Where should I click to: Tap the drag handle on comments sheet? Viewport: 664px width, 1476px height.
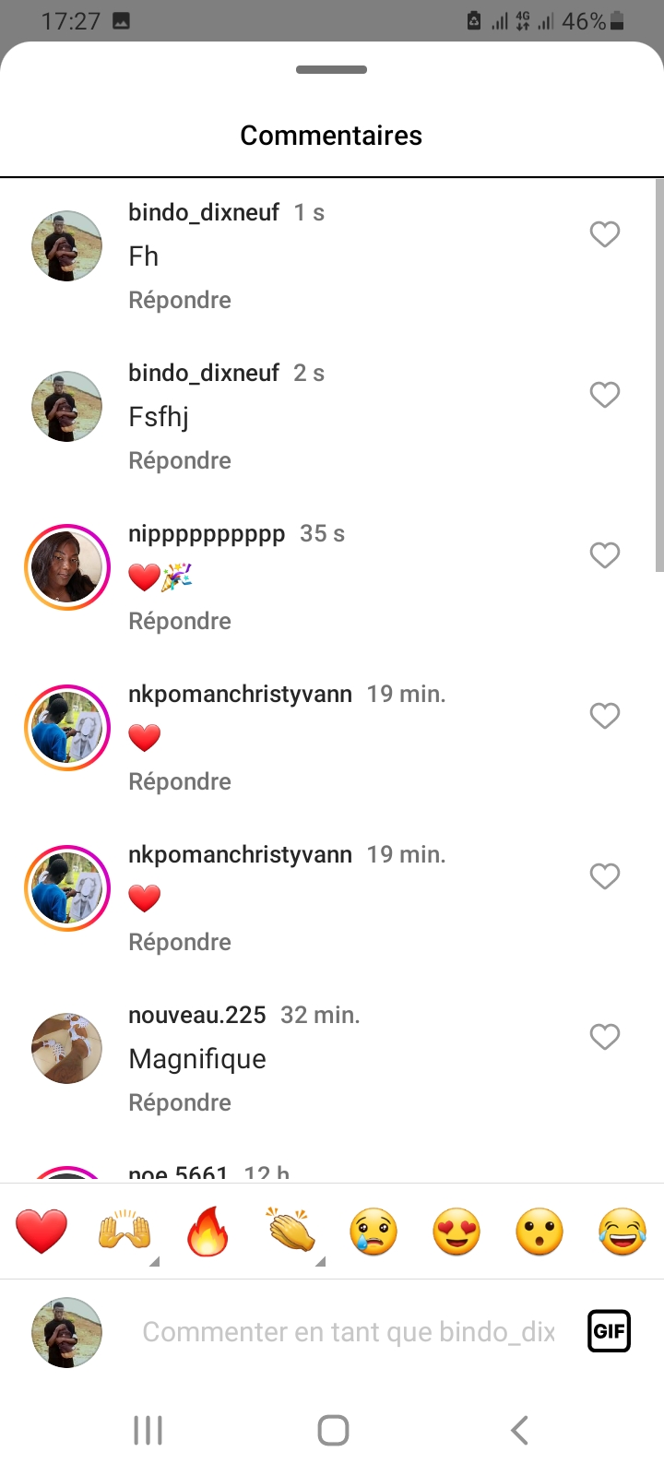332,69
